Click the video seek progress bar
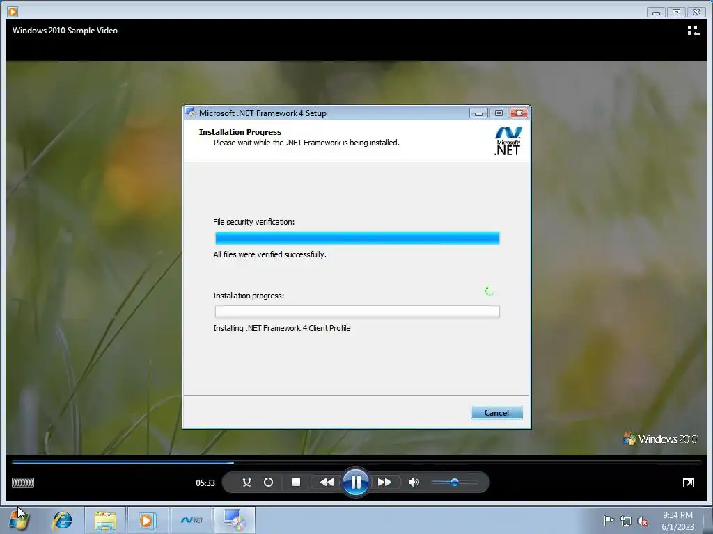 (356, 462)
